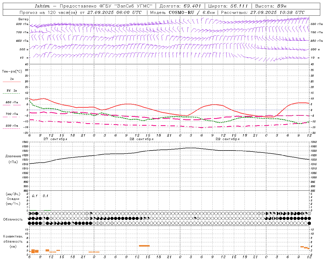
Task: Select the "Высота: 89м" header value
Action: [271, 6]
